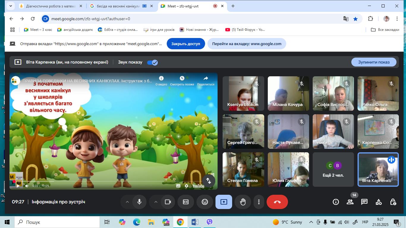Viewport: 406px width, 228px height.
Task: Open a new browser tab
Action: pos(233,6)
